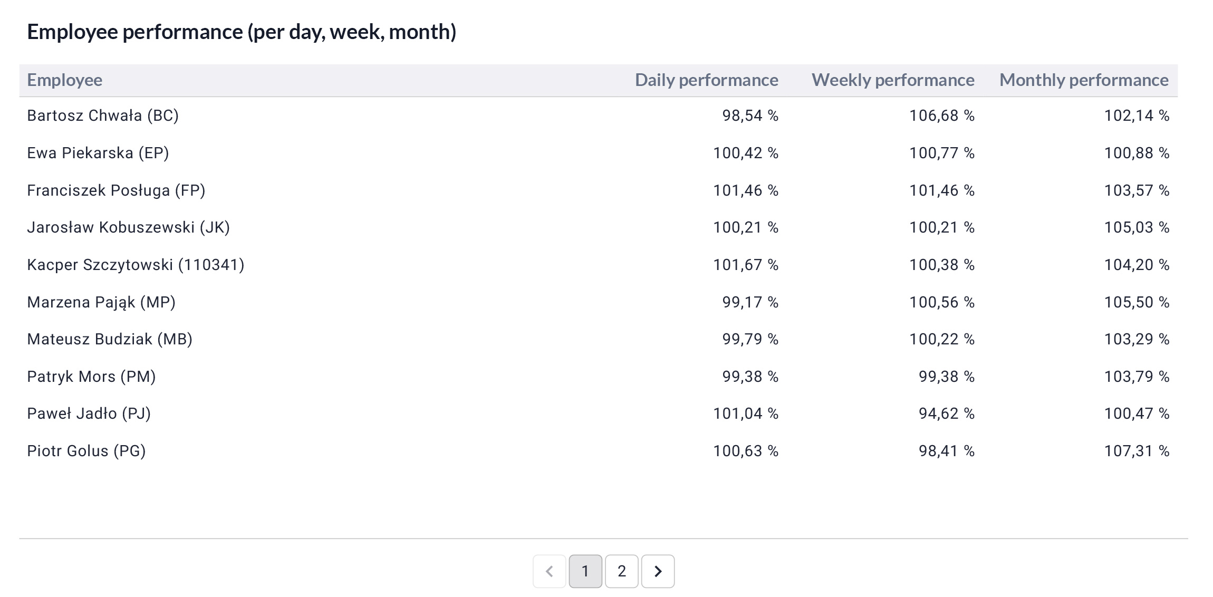
Task: Open page 2 of the table
Action: tap(622, 571)
